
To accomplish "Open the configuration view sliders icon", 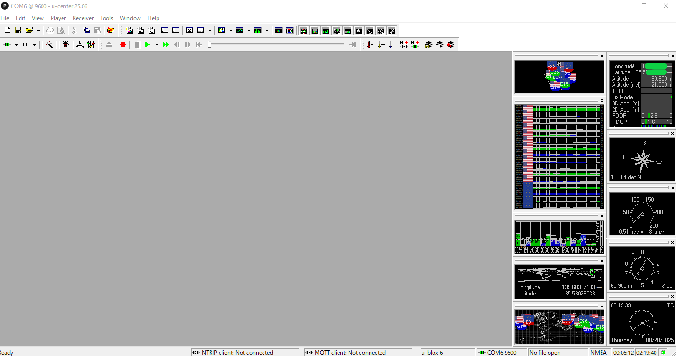I will 91,44.
